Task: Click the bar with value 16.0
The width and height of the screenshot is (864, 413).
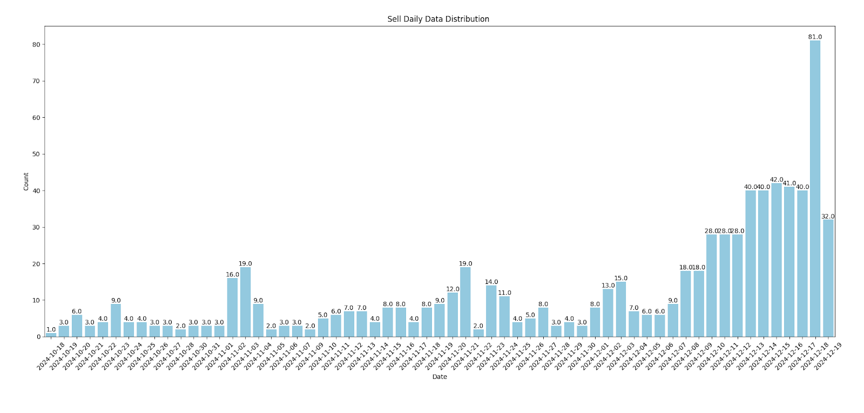Action: tap(232, 307)
